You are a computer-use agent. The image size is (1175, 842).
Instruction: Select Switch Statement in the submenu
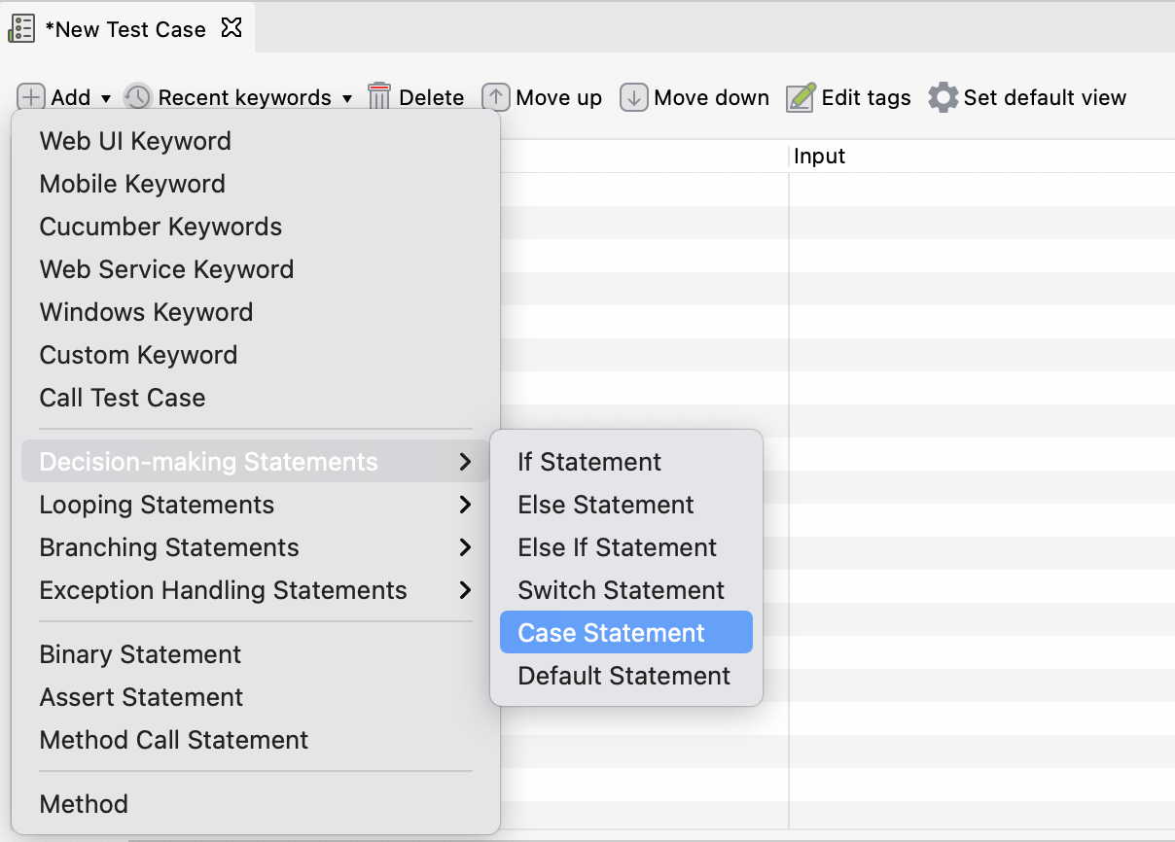click(x=621, y=590)
